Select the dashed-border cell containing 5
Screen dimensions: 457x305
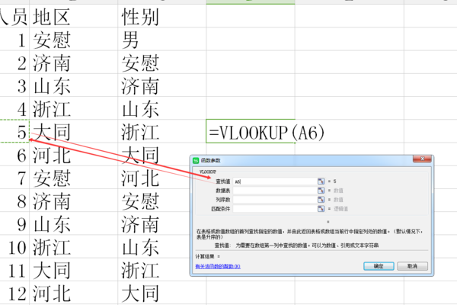14,131
